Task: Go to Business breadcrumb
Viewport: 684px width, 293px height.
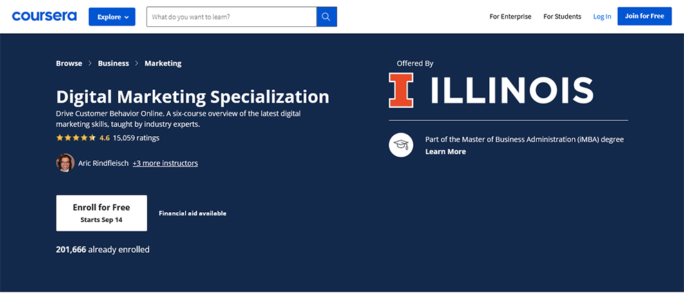Action: pos(113,63)
